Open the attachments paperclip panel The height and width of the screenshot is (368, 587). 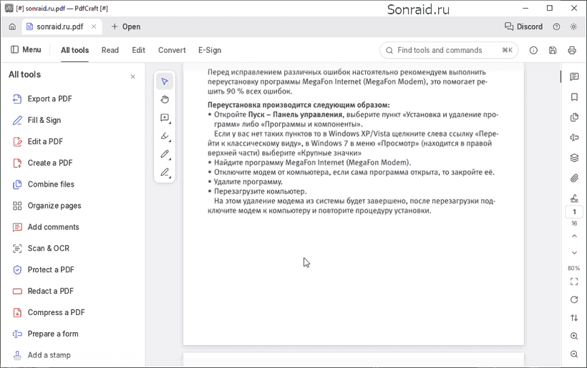point(574,178)
